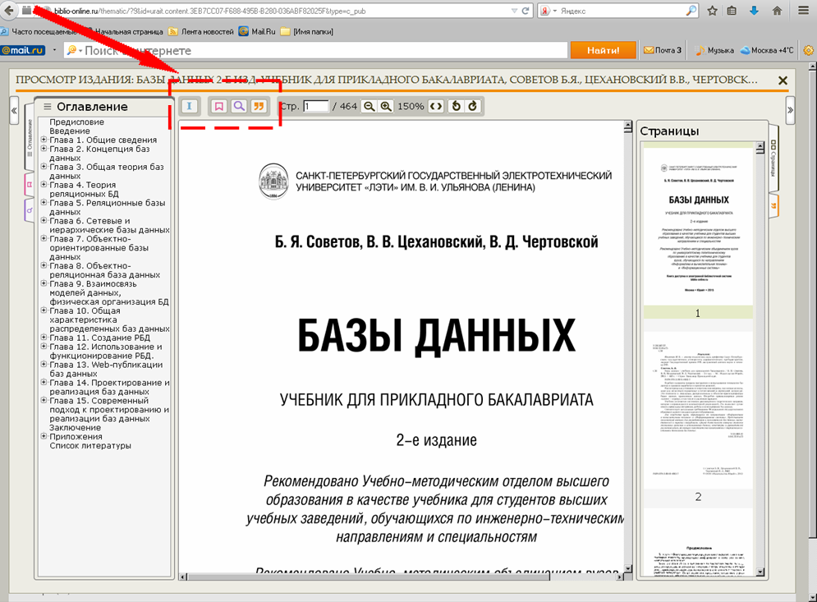This screenshot has height=602, width=817.
Task: Switch to vertical Оглавление side tab
Action: (30, 139)
